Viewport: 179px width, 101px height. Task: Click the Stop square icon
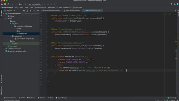[x=55, y=4]
